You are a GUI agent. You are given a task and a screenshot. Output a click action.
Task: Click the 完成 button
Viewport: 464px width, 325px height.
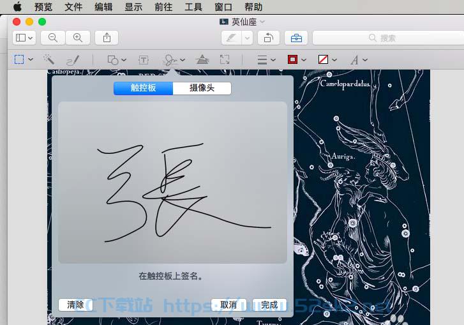269,305
